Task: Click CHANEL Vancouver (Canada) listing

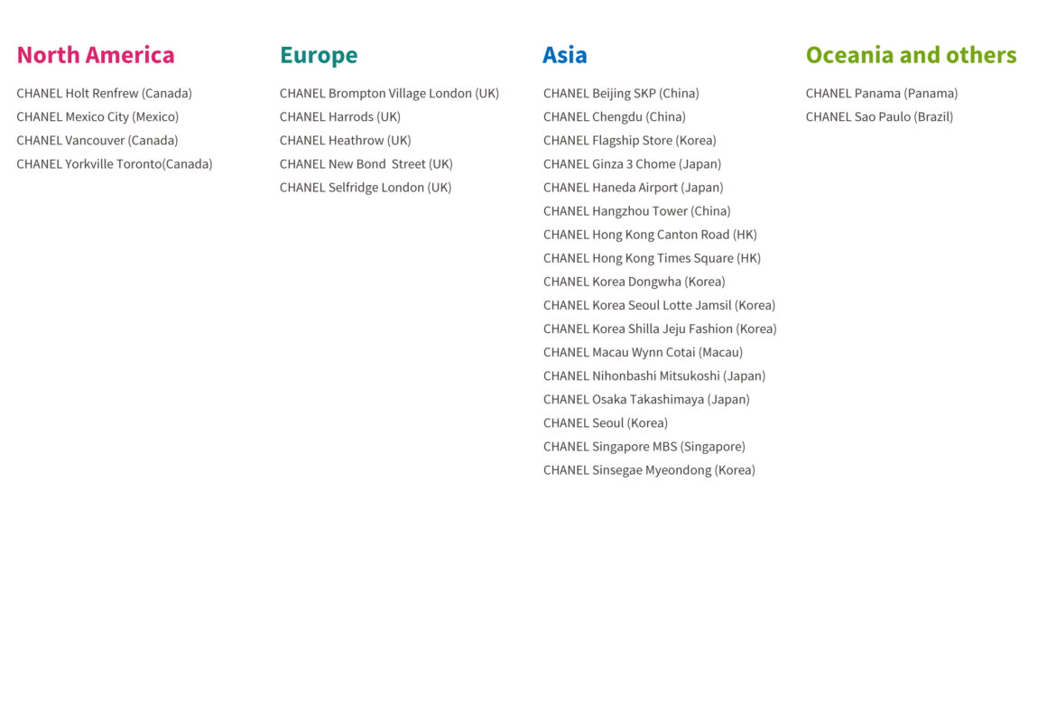Action: click(97, 140)
